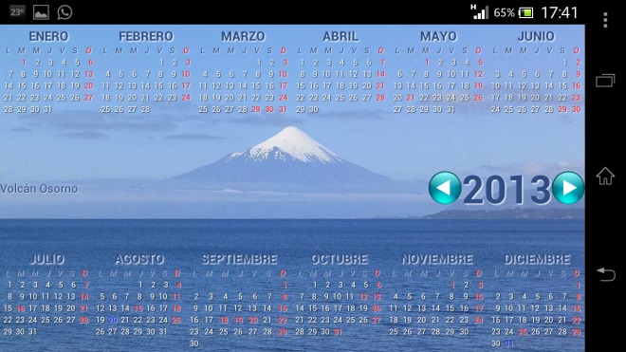Go to previous year with left arrow
This screenshot has height=352, width=626.
point(445,188)
